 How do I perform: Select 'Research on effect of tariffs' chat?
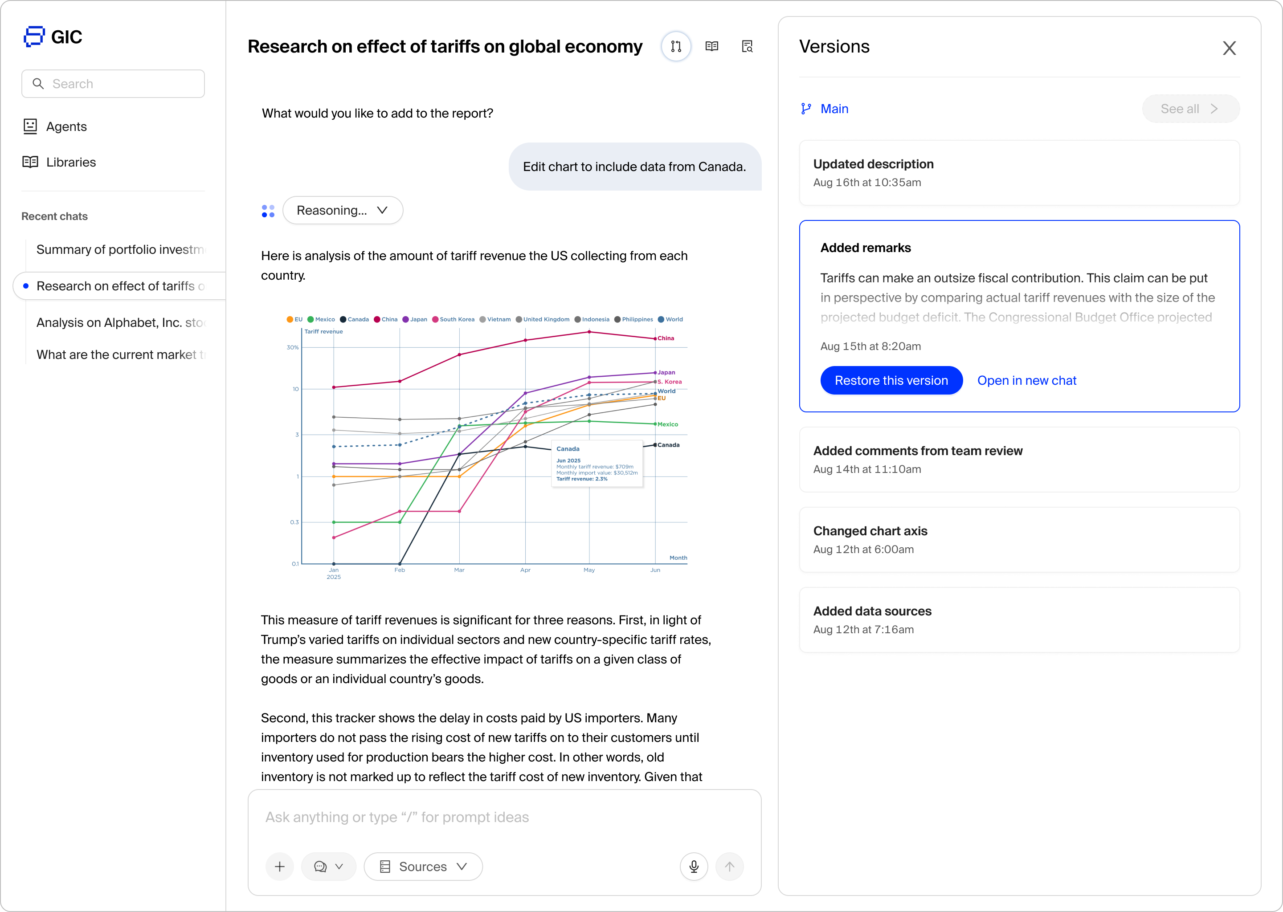click(120, 286)
